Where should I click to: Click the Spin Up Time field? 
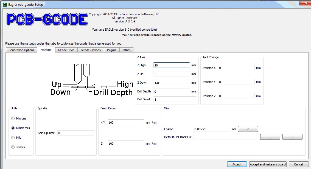pos(75,133)
